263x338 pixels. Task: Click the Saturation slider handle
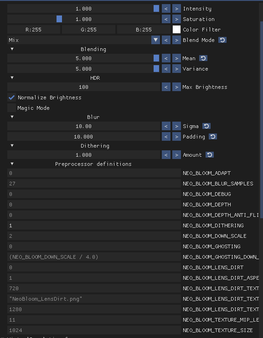[x=59, y=19]
